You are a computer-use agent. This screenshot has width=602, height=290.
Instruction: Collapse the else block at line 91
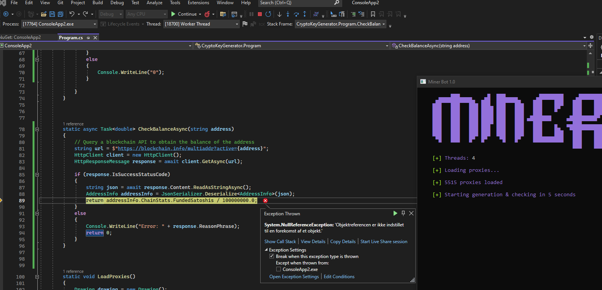(x=37, y=213)
